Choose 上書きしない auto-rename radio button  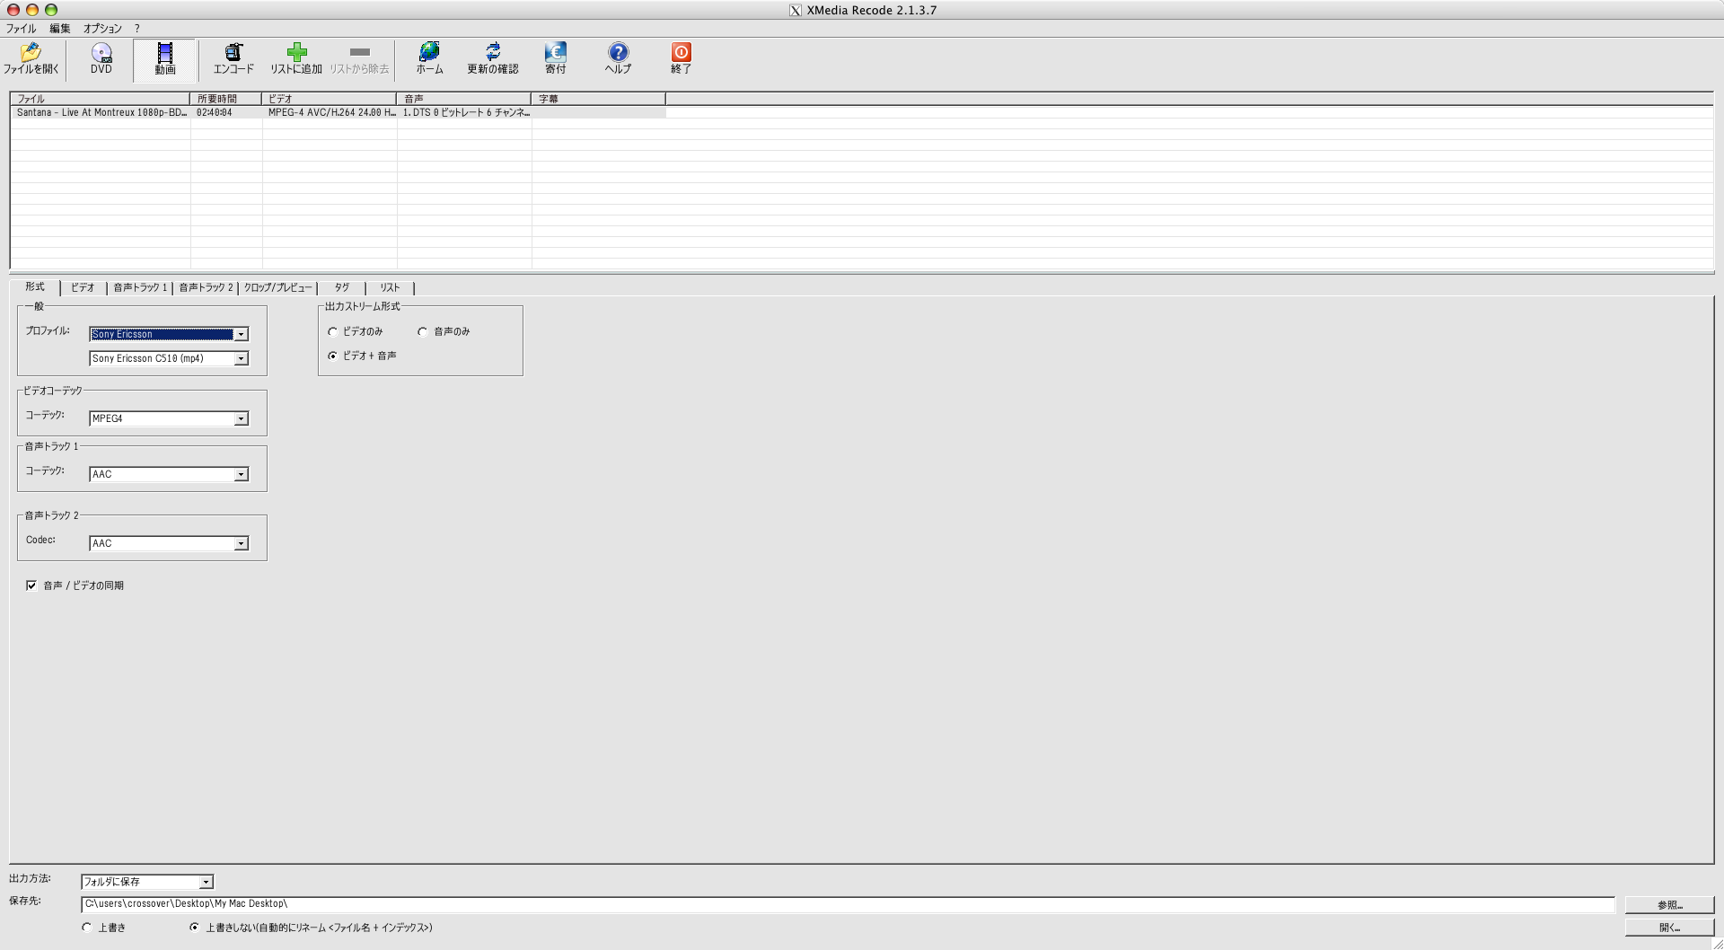[194, 928]
